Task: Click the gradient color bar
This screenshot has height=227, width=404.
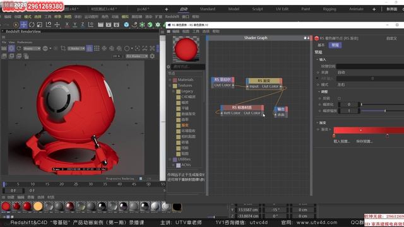Action: 369,131
